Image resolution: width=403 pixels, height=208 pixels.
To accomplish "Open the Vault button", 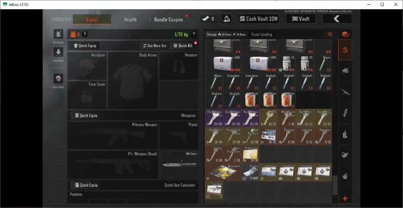I will pos(301,19).
